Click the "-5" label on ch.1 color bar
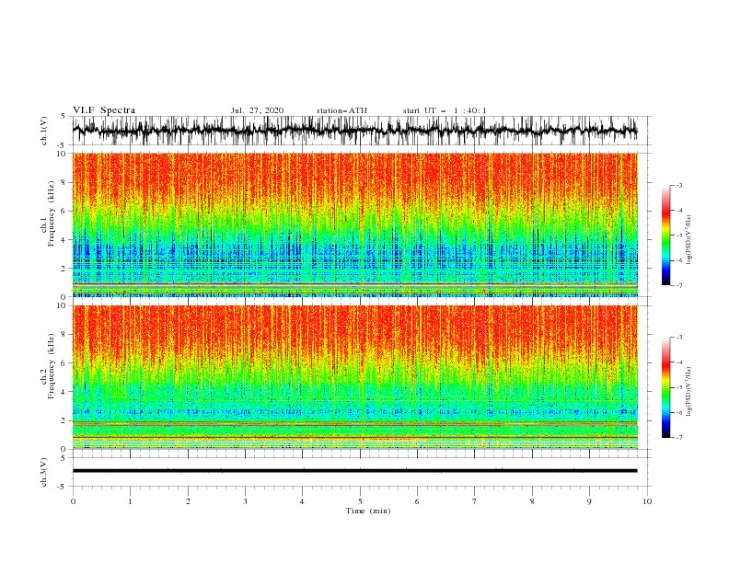Image resolution: width=729 pixels, height=563 pixels. pos(679,236)
